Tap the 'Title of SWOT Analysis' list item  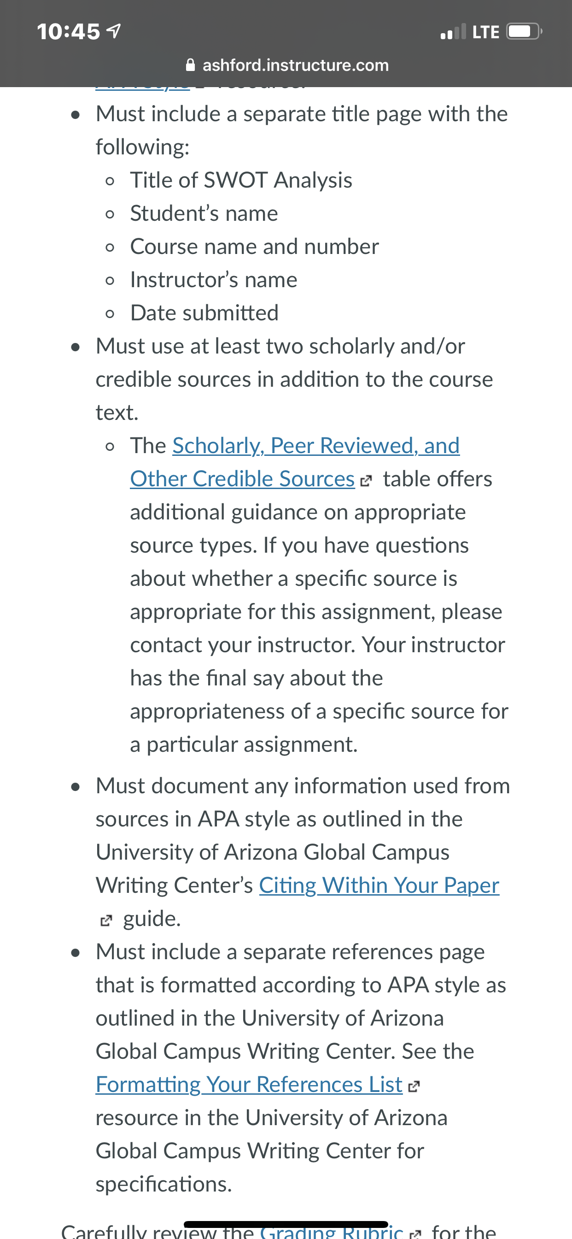coord(241,180)
